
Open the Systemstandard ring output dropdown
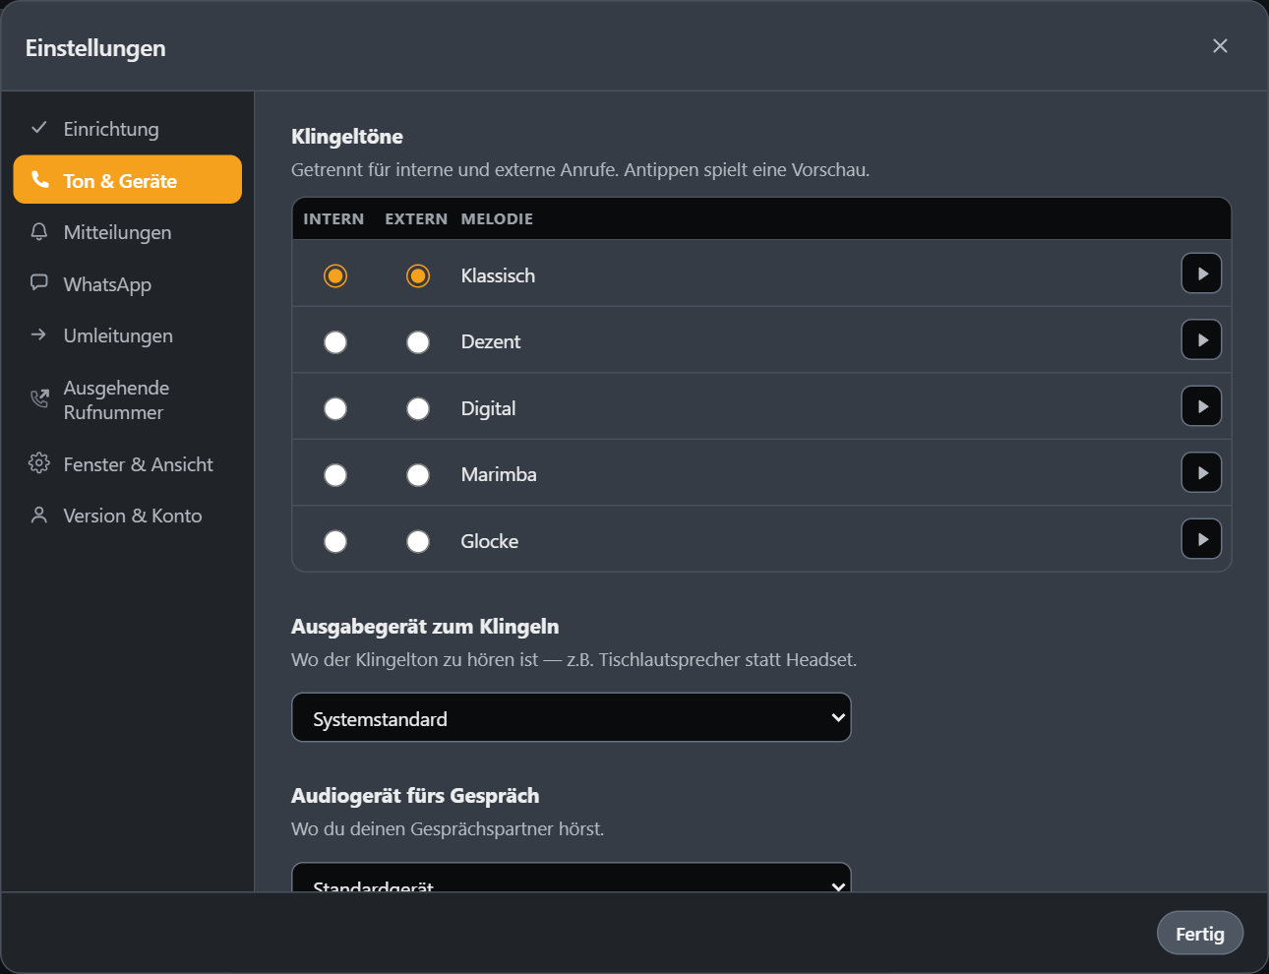[x=572, y=718]
